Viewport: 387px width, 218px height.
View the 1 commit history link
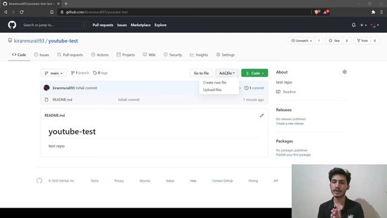pyautogui.click(x=254, y=88)
